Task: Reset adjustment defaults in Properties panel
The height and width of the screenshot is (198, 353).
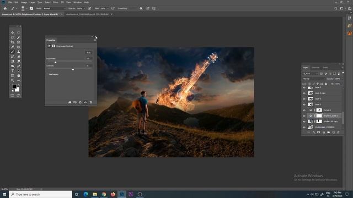Action: point(80,102)
